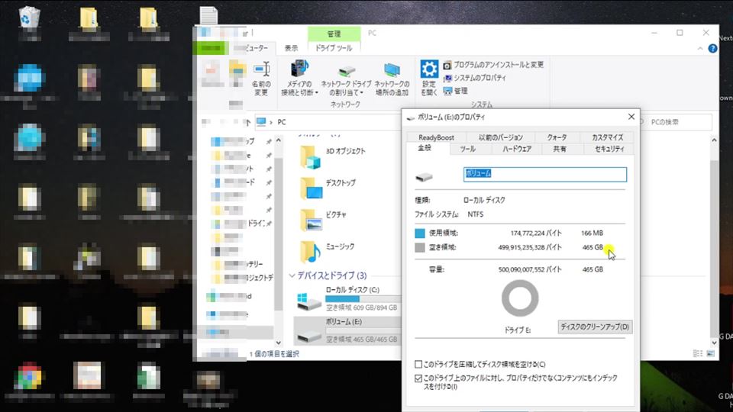Click the volume name text field
The height and width of the screenshot is (412, 733).
point(545,174)
